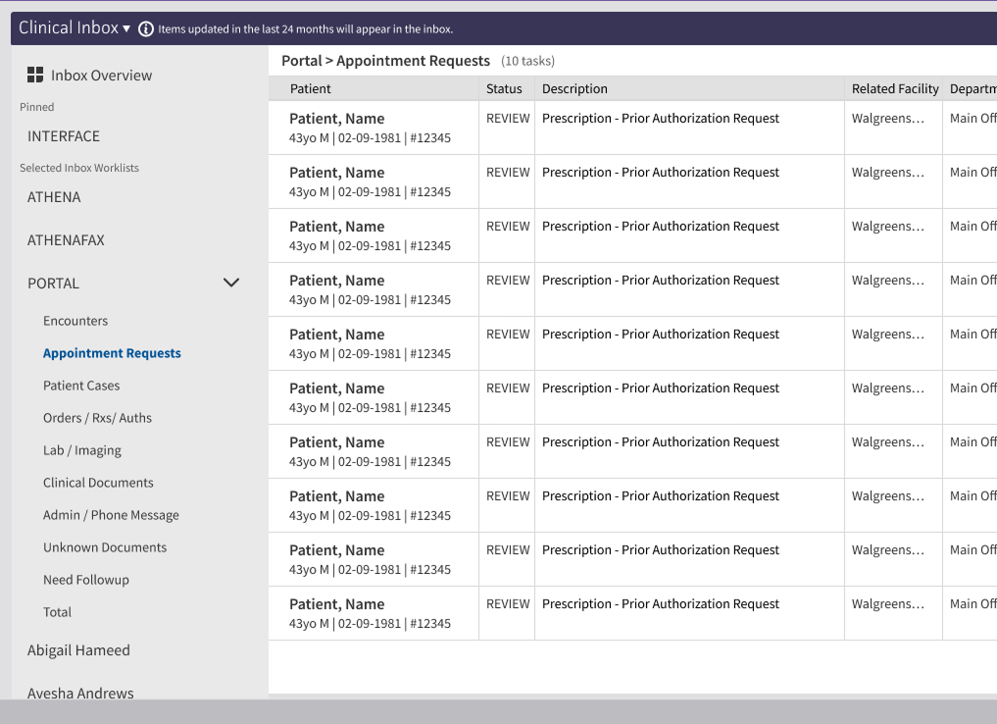
Task: Select the ATHENAFAX worklist
Action: [x=66, y=240]
